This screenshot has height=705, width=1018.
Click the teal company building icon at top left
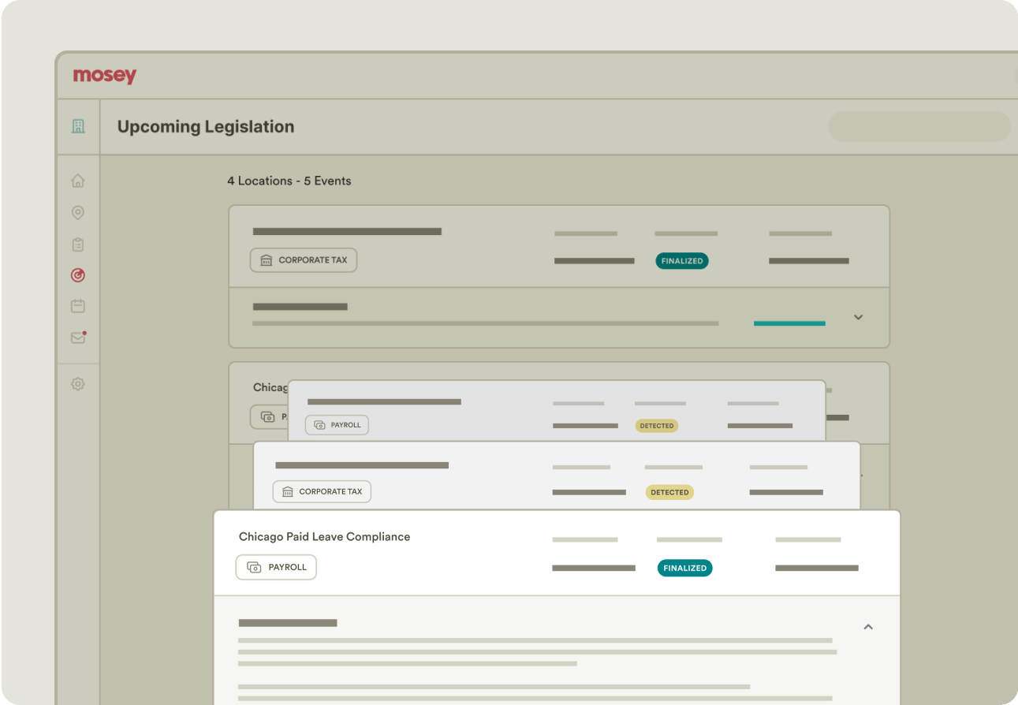point(77,125)
